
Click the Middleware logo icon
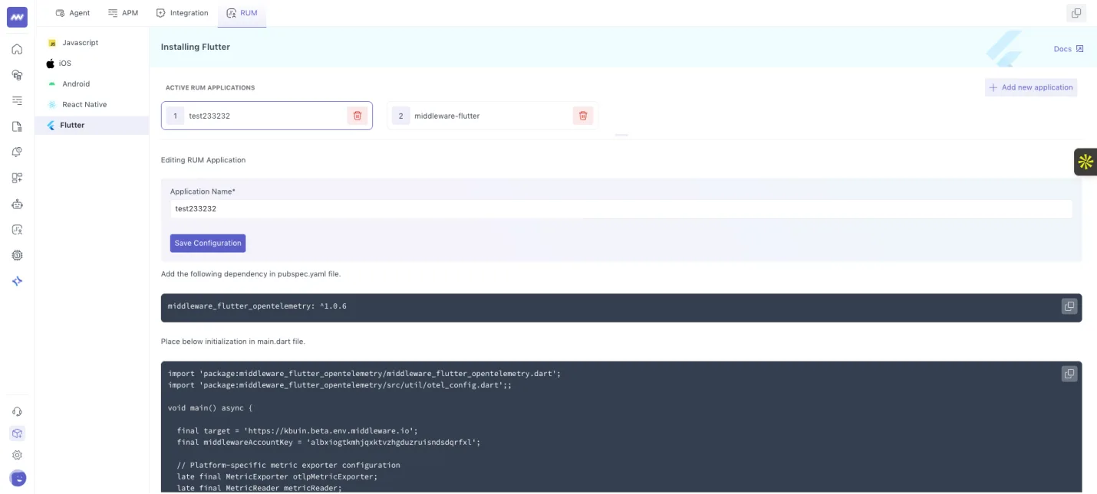click(x=17, y=17)
